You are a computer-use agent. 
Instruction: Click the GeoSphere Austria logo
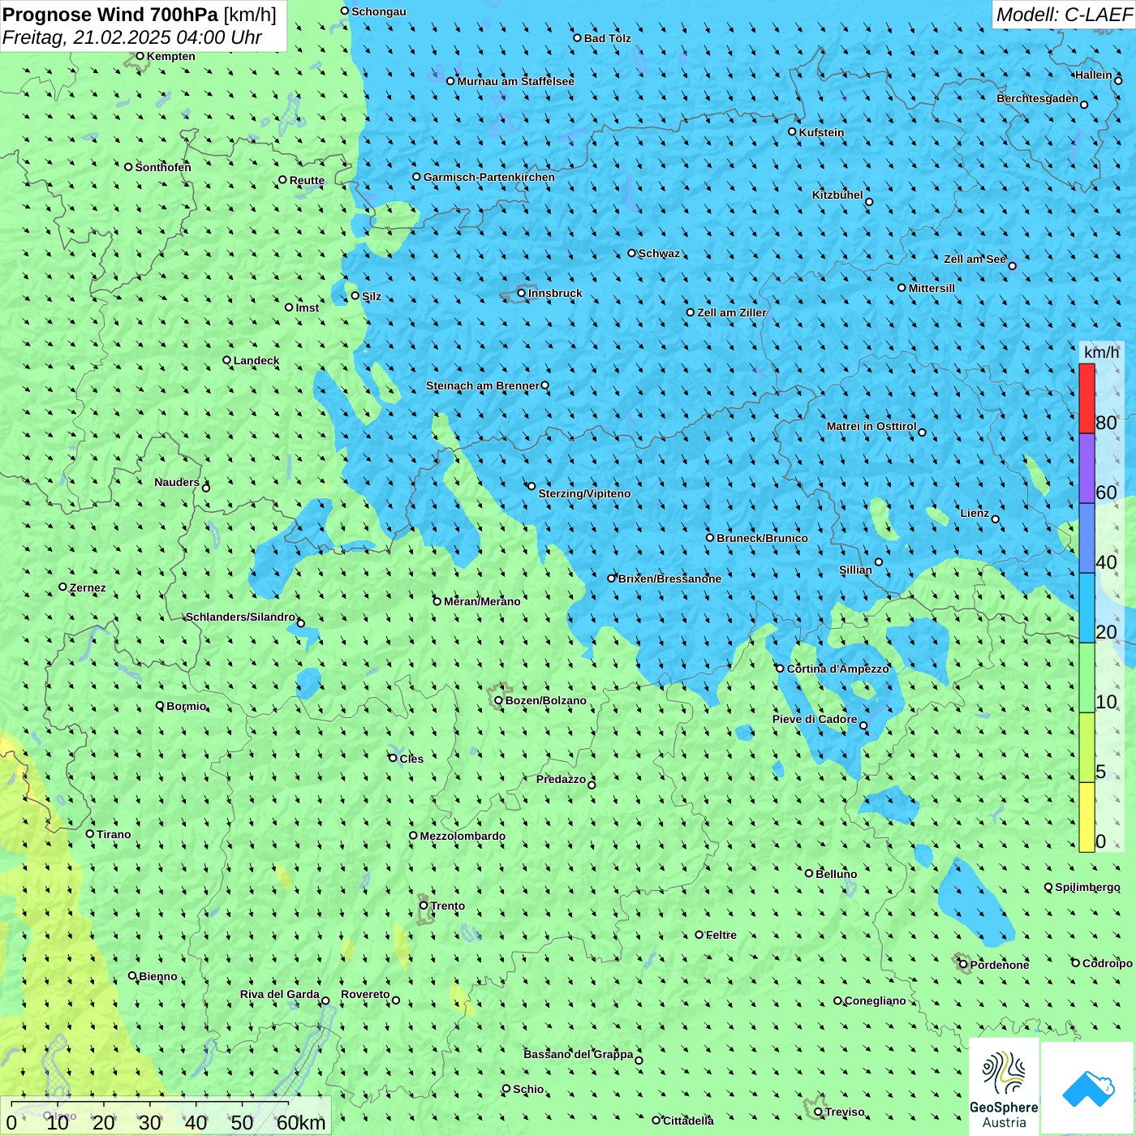coord(1004,1087)
